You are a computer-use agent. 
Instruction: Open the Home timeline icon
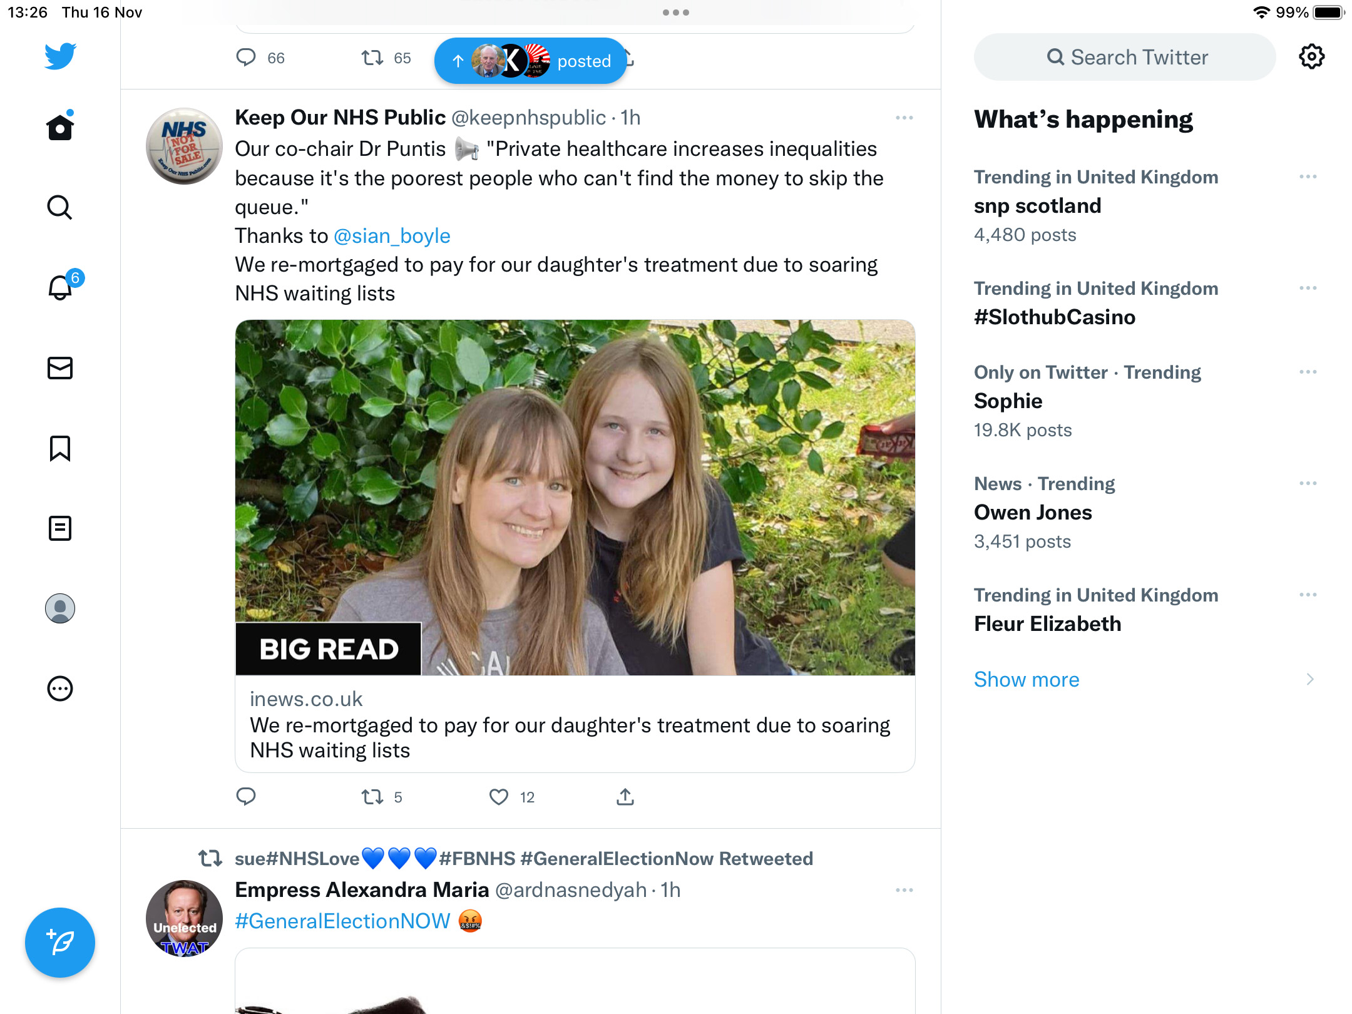pyautogui.click(x=60, y=126)
